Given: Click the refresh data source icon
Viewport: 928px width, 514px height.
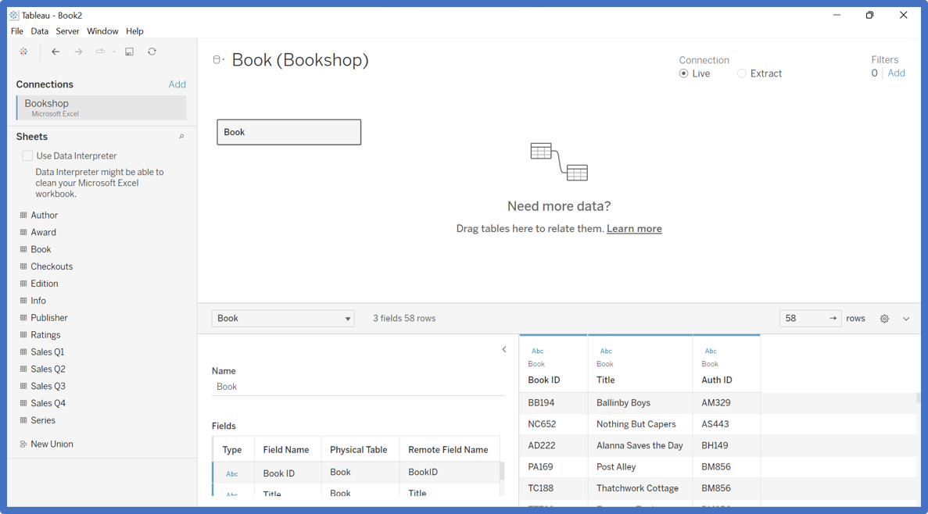Looking at the screenshot, I should click(152, 52).
